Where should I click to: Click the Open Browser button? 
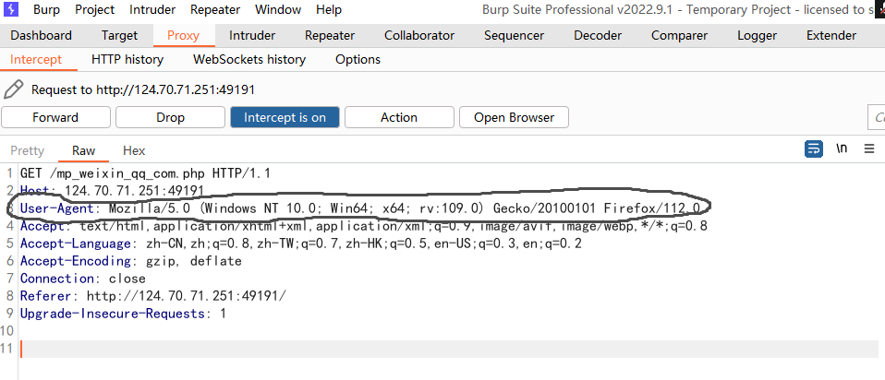514,117
